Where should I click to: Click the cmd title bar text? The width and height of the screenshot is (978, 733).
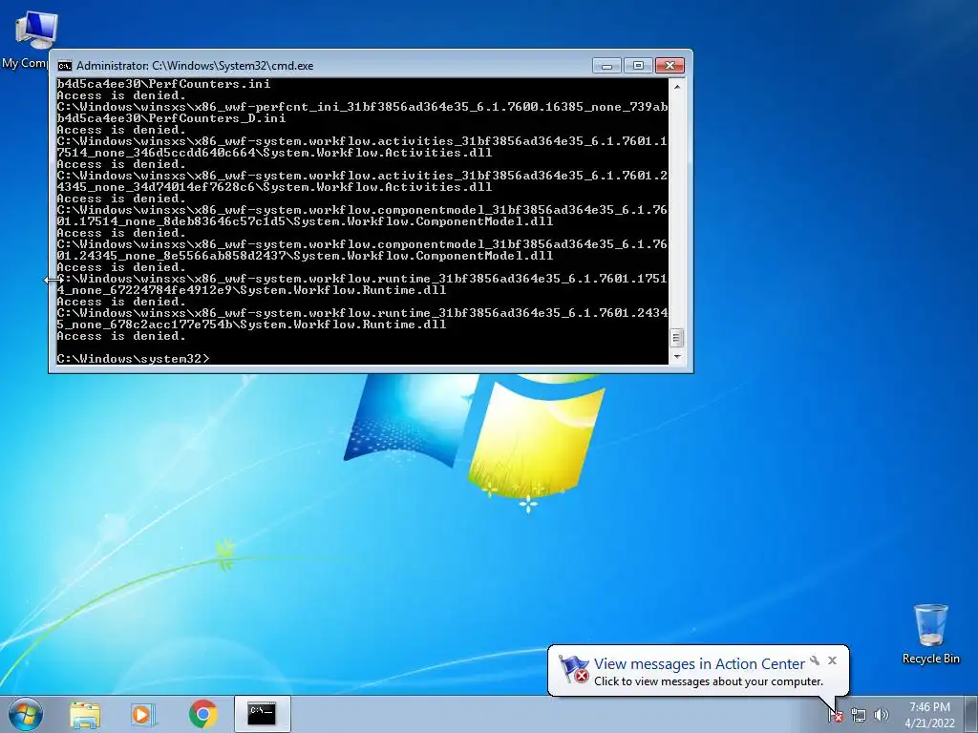[x=195, y=66]
